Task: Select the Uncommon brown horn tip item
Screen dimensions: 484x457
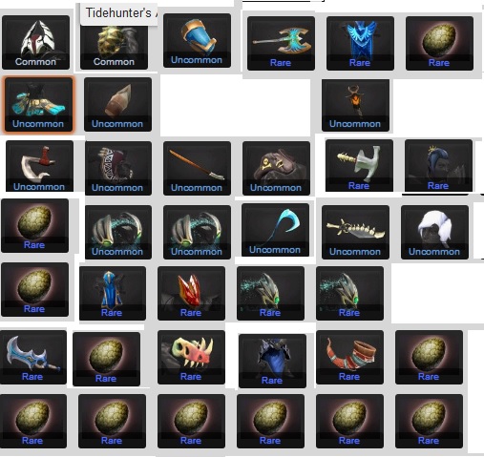Action: 117,104
